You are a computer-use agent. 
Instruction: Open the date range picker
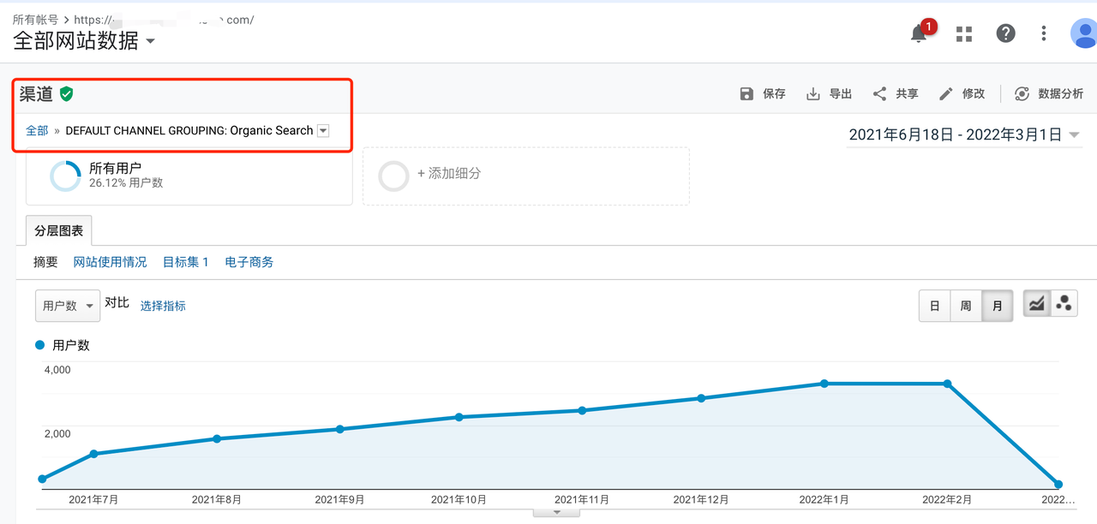point(963,135)
